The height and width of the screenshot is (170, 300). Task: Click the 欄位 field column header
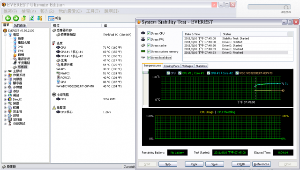coord(56,25)
